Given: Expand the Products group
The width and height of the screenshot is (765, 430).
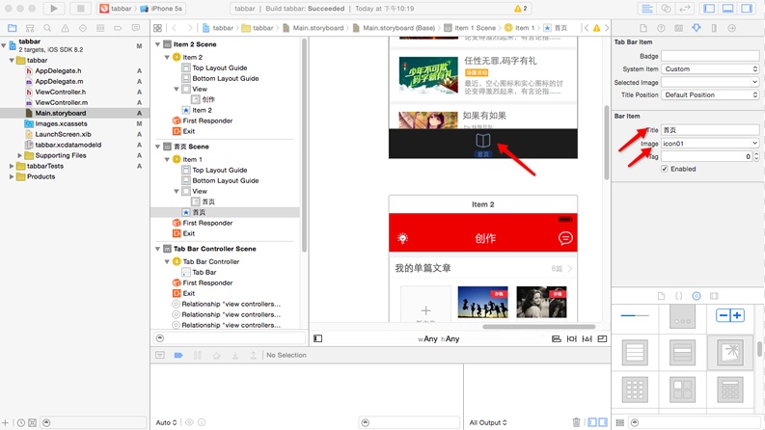Looking at the screenshot, I should pos(12,176).
